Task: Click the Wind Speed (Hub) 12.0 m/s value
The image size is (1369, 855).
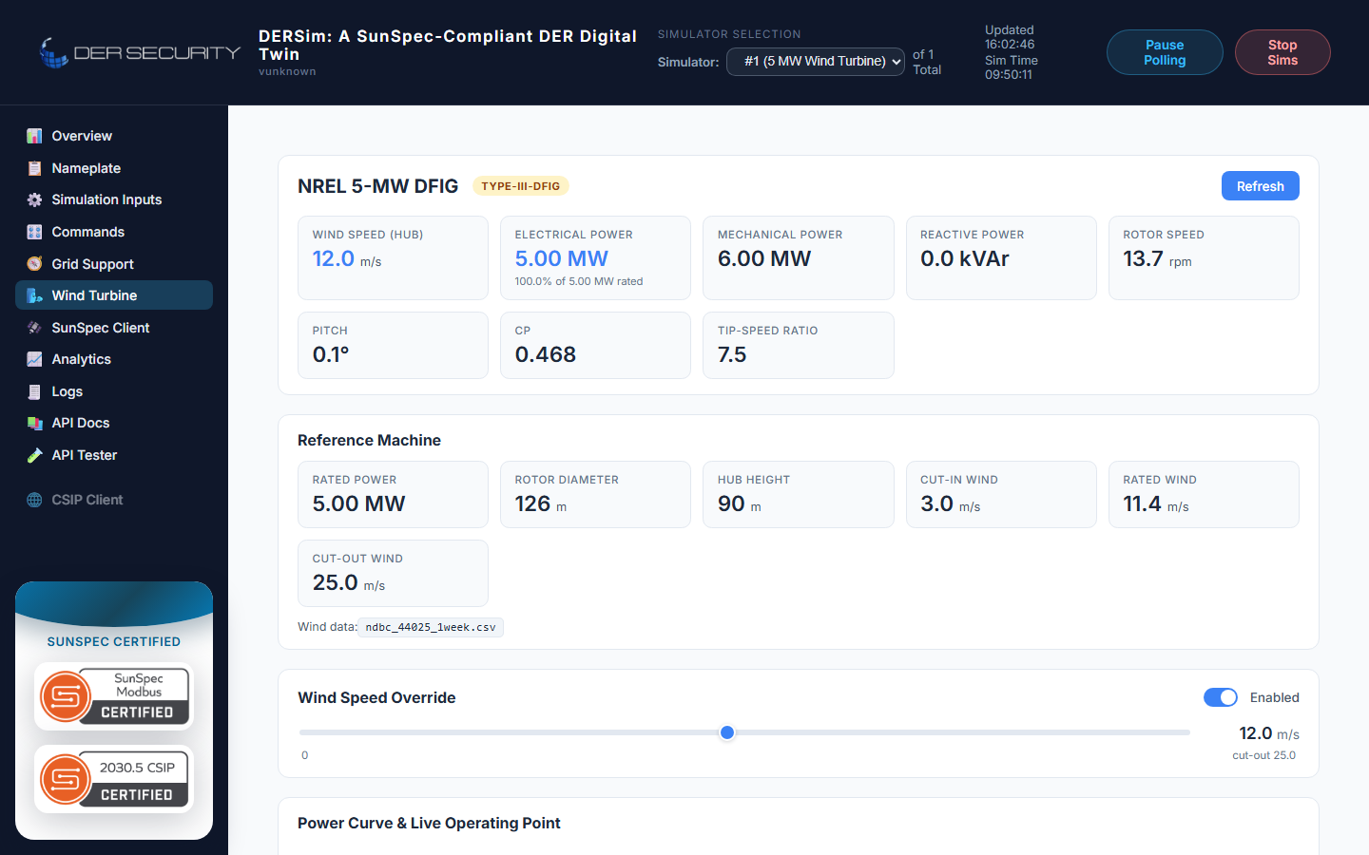Action: click(347, 258)
